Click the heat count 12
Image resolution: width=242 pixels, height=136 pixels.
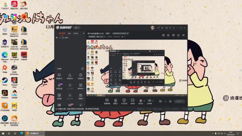123,37
